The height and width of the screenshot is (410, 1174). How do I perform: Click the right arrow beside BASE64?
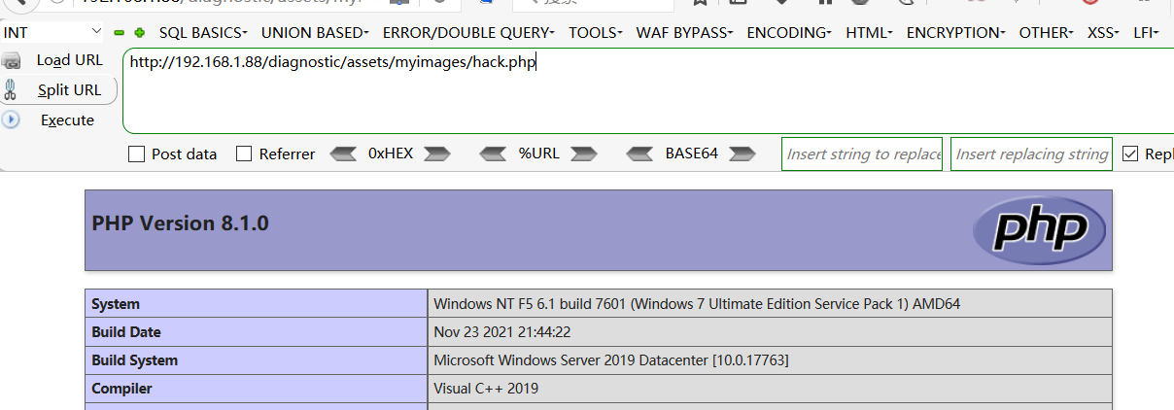(742, 154)
